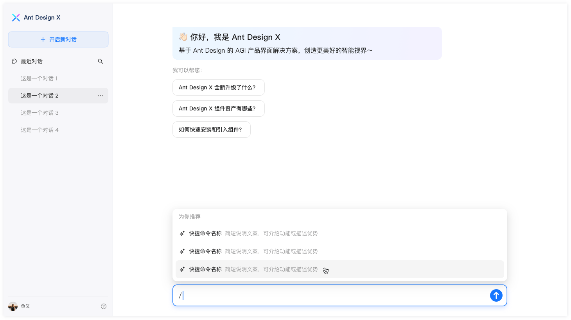Image resolution: width=571 pixels, height=320 pixels.
Task: Ask "Ant Design X 全新升级了什么?"
Action: (x=219, y=87)
